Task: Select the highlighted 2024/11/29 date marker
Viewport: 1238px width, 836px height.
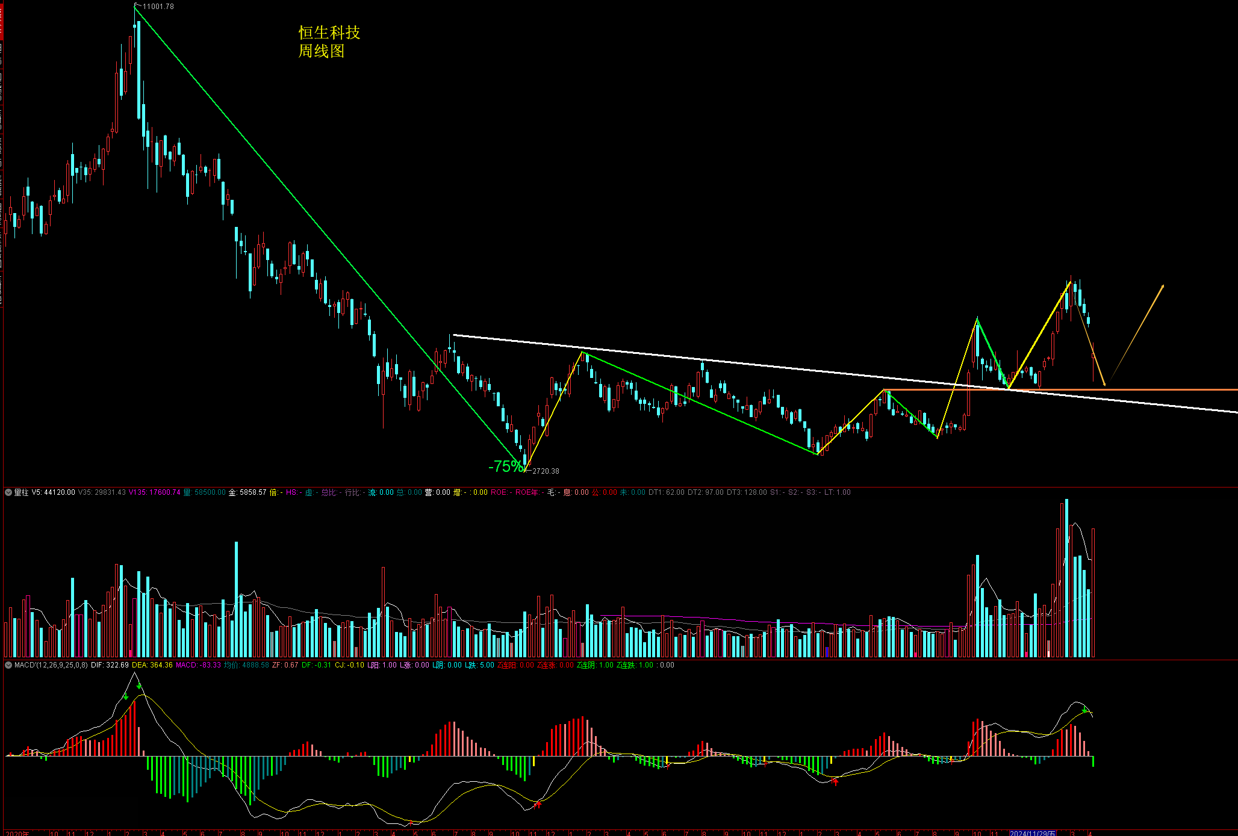Action: [1033, 833]
